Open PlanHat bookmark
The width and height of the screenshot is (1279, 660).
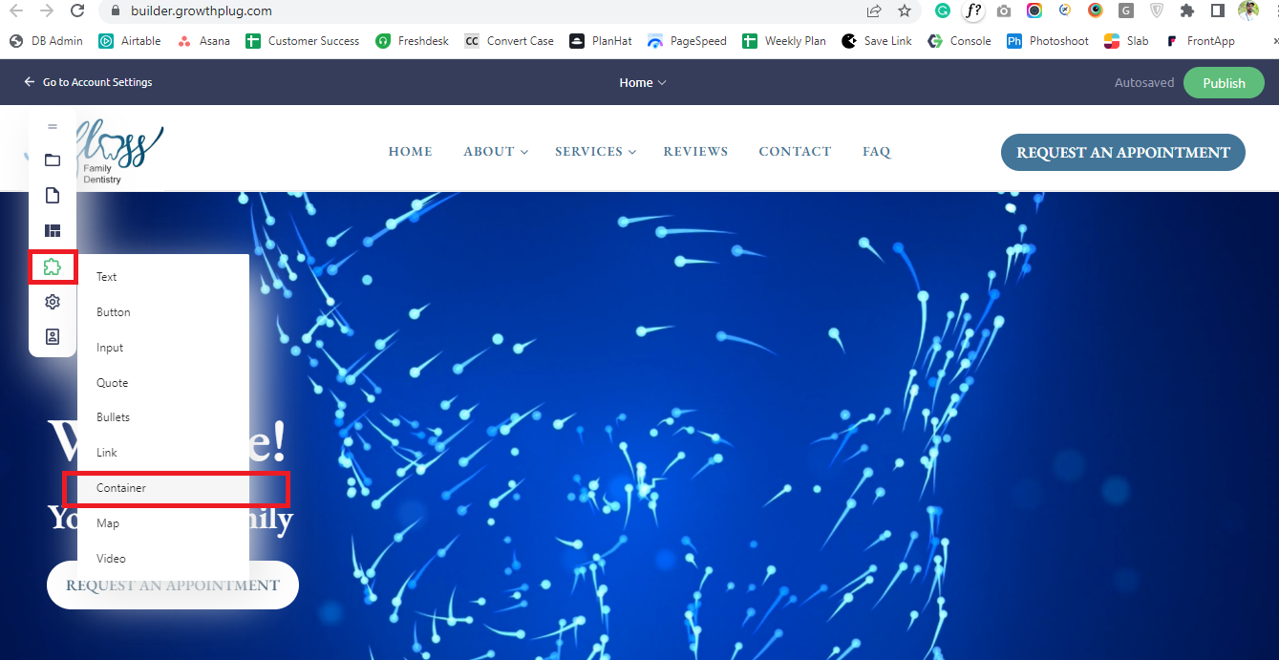pos(601,41)
